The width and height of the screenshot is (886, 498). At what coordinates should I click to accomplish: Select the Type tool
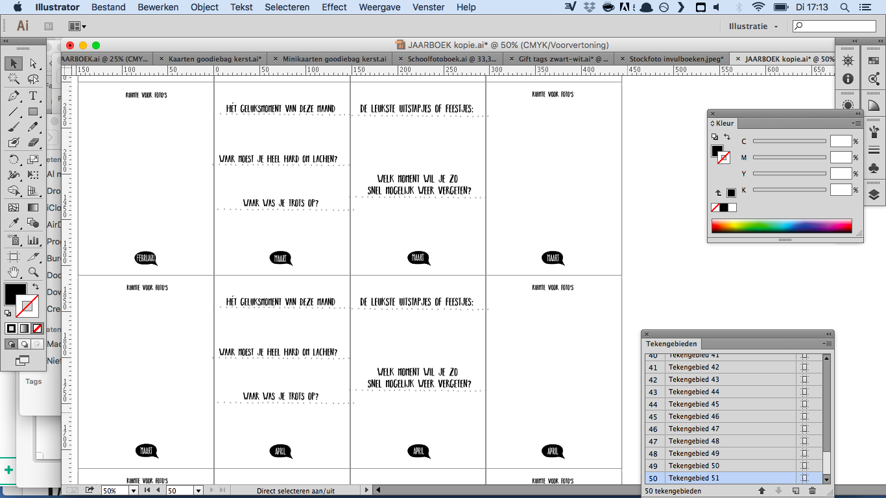tap(33, 96)
